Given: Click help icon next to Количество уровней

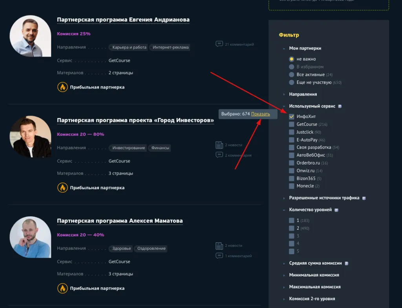Looking at the screenshot, I should pos(336,210).
